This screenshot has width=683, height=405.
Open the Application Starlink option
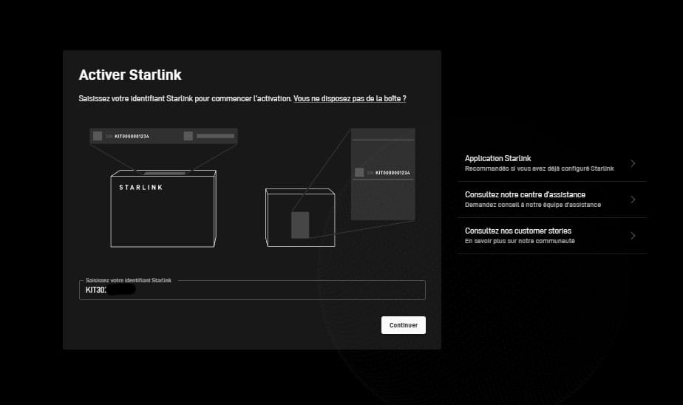click(x=552, y=163)
